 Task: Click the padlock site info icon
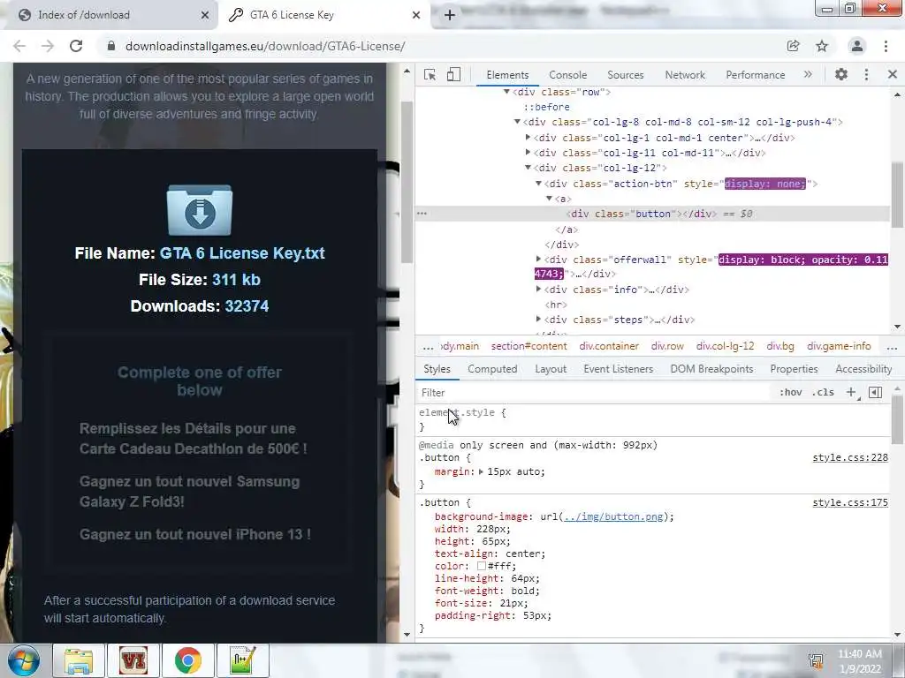[111, 46]
